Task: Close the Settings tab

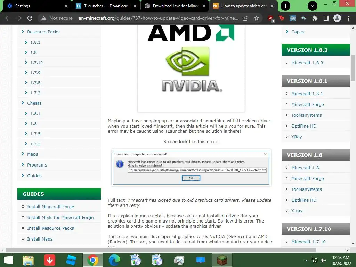Action: click(x=66, y=6)
